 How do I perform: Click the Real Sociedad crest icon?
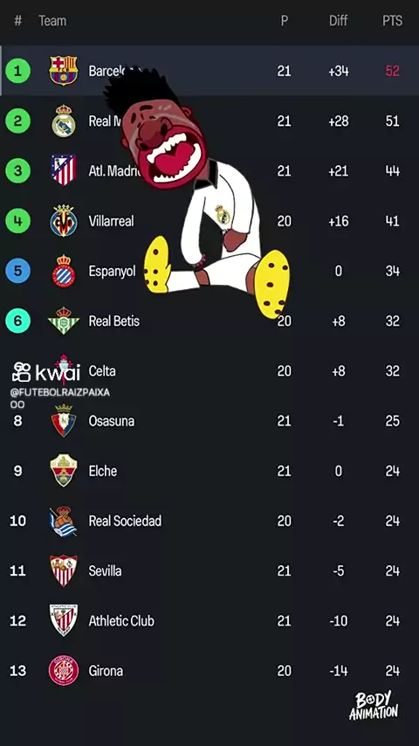pos(63,521)
